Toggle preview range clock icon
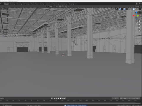Image resolution: width=142 pixels, height=106 pixels. click(121, 98)
